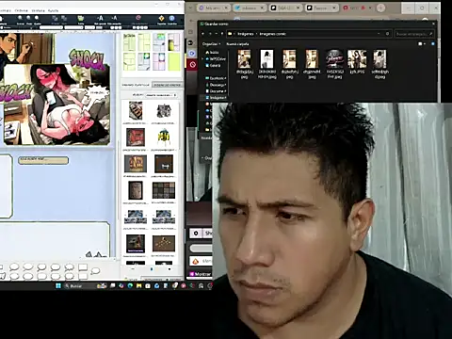Select Documentos in the save dialog tree
452x339 pixels.
click(x=217, y=91)
